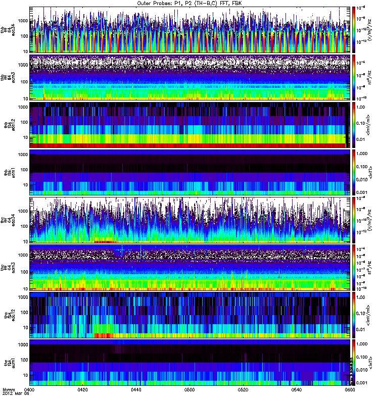Click the thc fft edc34 spectrogram panel
This screenshot has height=404, width=379.
[189, 219]
